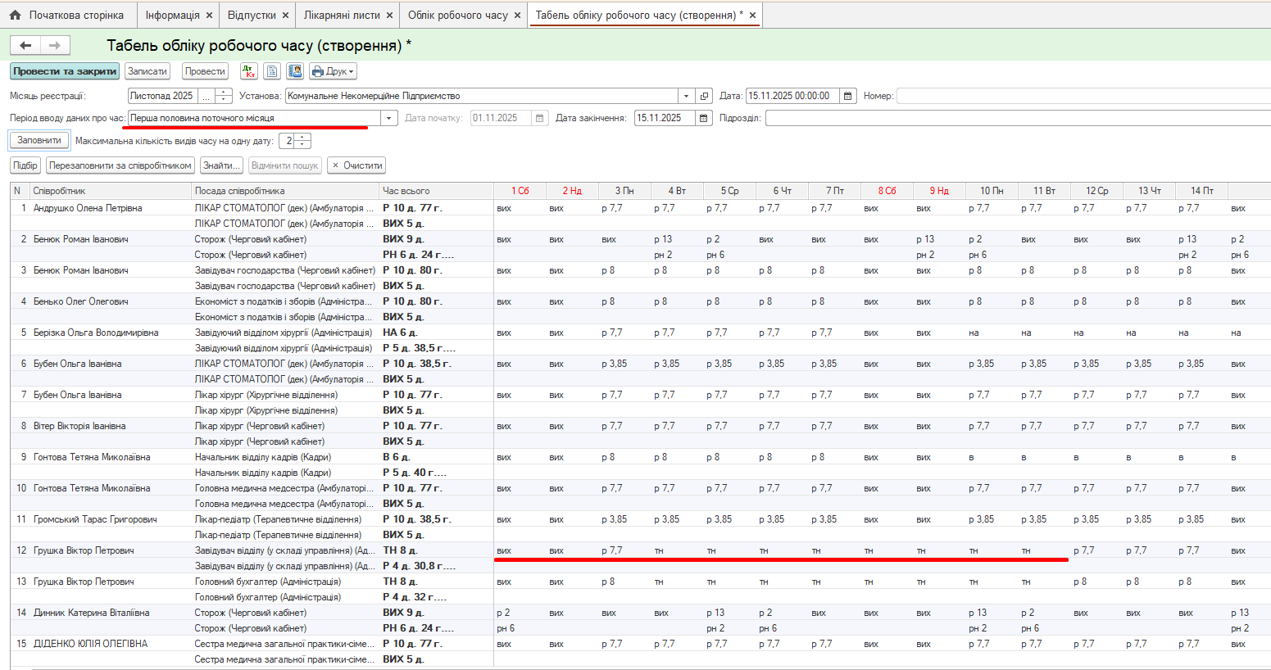The image size is (1271, 670).
Task: Click the Провести та закрити button
Action: pyautogui.click(x=65, y=71)
